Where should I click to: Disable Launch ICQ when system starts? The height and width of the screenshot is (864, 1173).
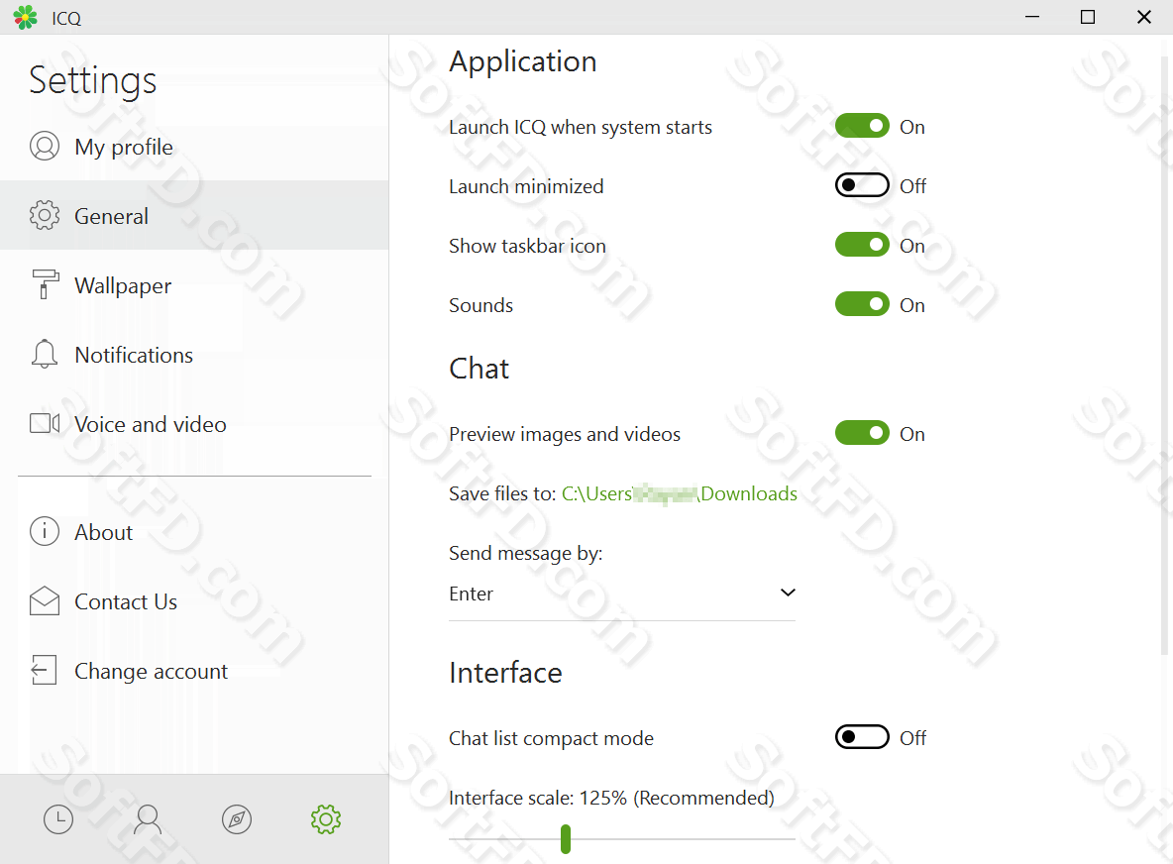tap(862, 126)
